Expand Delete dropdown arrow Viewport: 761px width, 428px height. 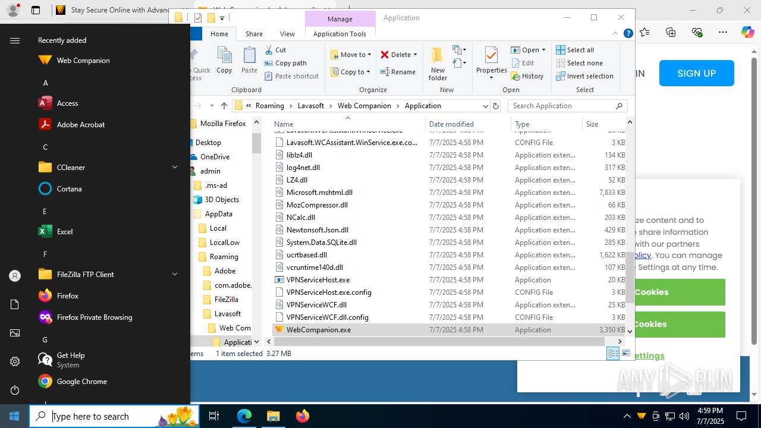pyautogui.click(x=415, y=55)
